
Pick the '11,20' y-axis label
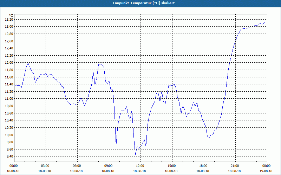9,92
